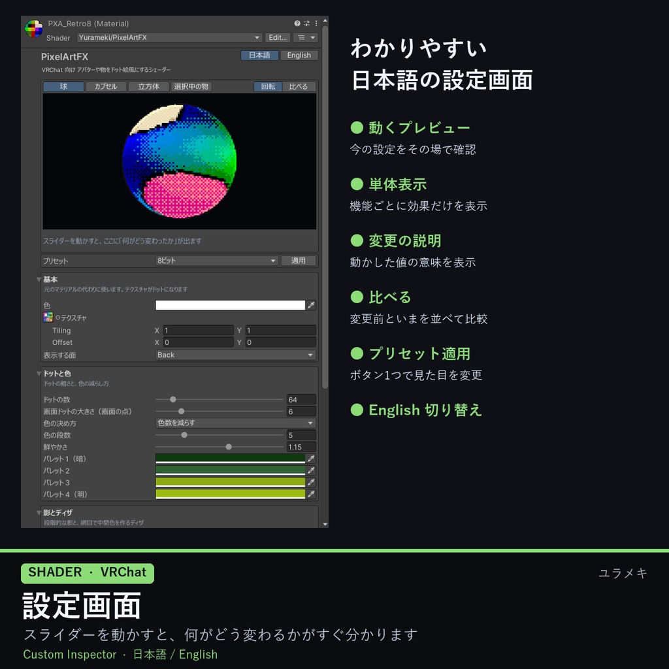
Task: Open the white 色 color swatch
Action: [231, 305]
